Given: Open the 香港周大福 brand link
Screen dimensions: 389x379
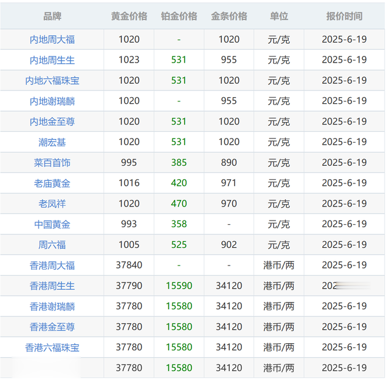Looking at the screenshot, I should pos(52,265).
